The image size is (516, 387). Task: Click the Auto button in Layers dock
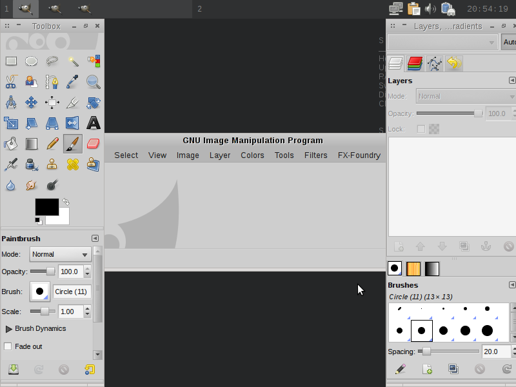(x=509, y=42)
